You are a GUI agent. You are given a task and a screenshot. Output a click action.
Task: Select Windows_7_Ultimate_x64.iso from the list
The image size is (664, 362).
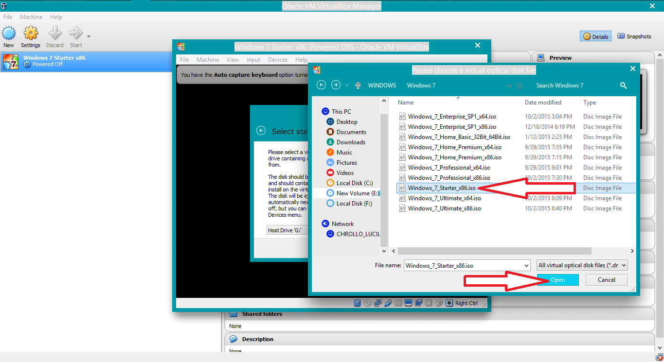click(443, 198)
